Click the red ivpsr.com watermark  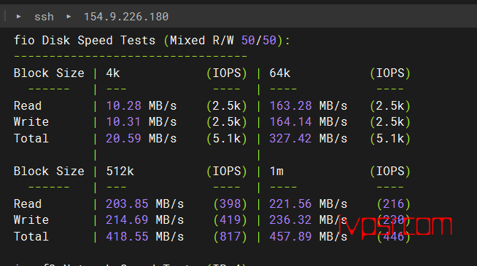point(395,226)
